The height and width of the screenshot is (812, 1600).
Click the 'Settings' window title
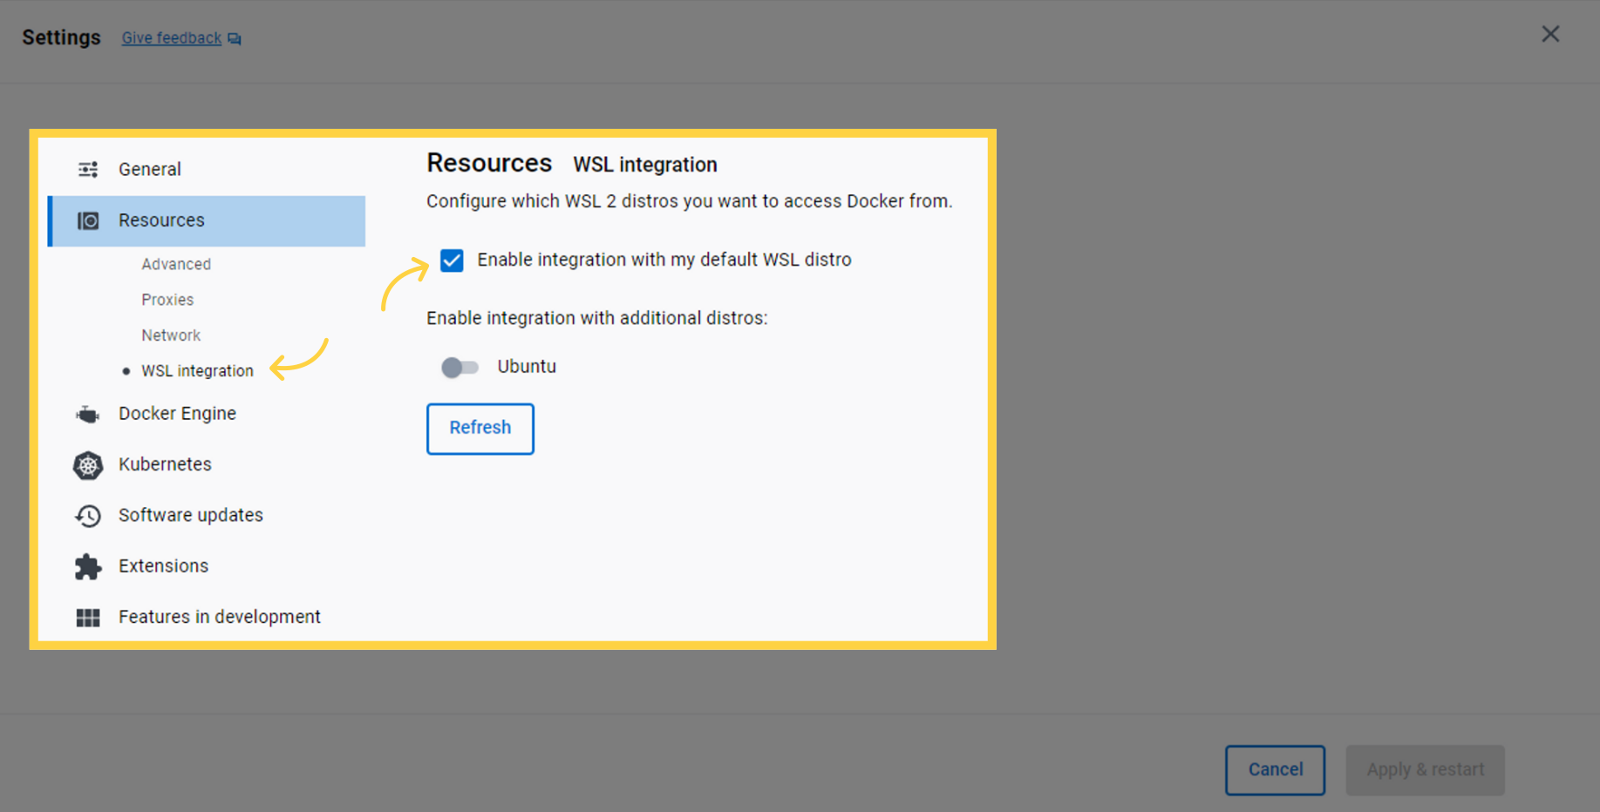click(61, 37)
